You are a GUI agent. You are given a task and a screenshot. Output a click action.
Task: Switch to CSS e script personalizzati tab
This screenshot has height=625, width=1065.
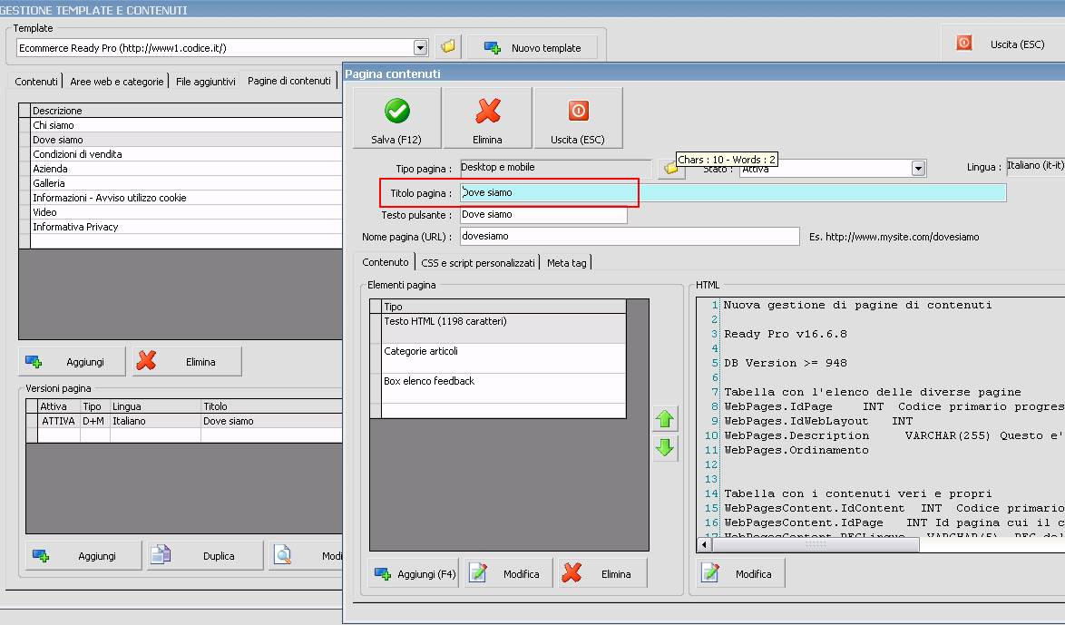[478, 262]
